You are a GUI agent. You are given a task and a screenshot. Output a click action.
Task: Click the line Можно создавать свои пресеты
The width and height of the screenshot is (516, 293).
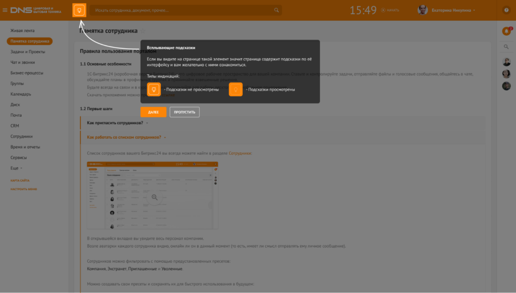pos(170,284)
